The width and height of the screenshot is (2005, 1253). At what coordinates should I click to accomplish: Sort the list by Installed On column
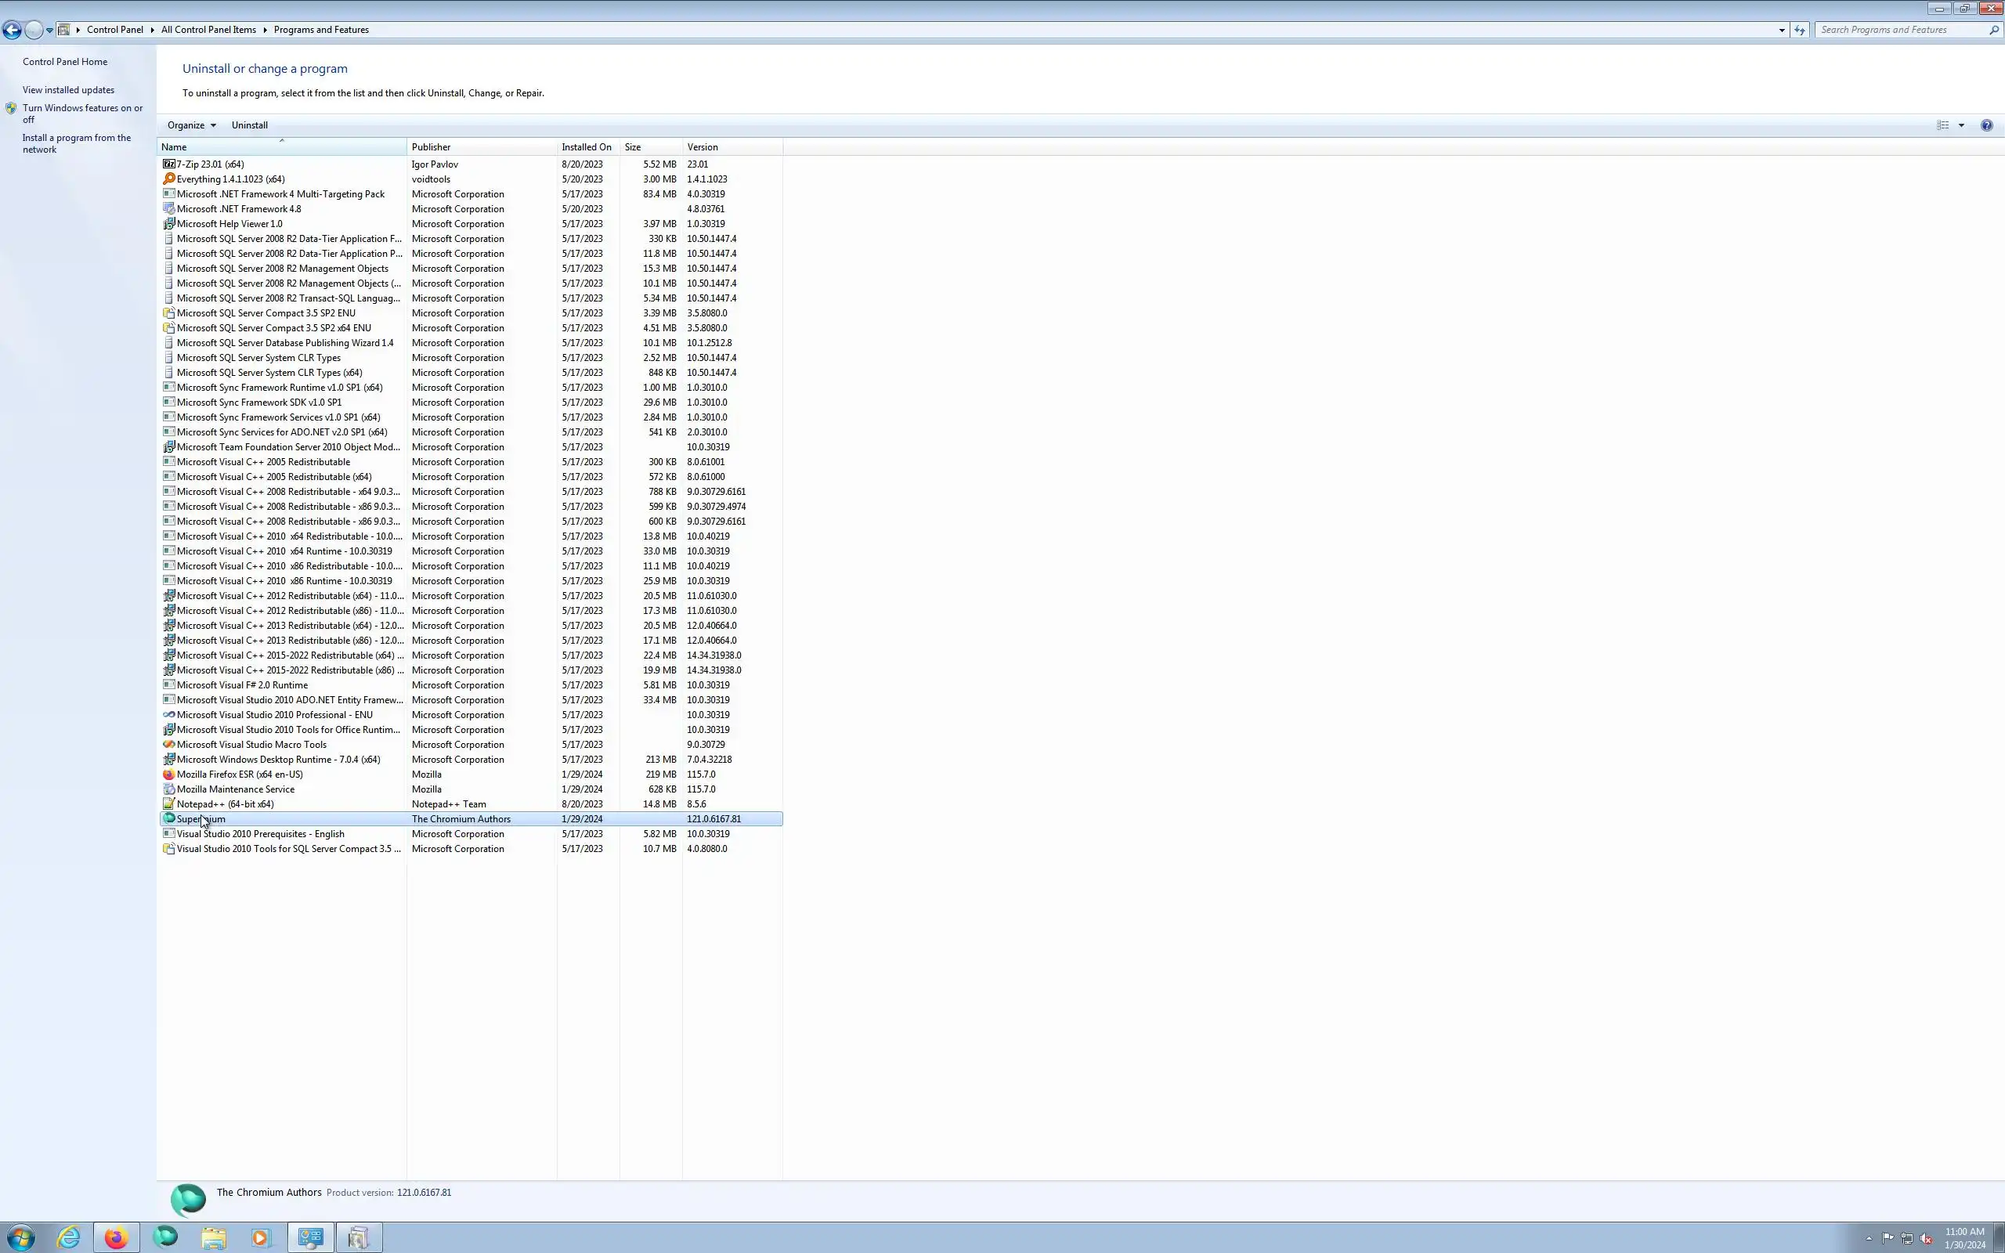pos(587,146)
